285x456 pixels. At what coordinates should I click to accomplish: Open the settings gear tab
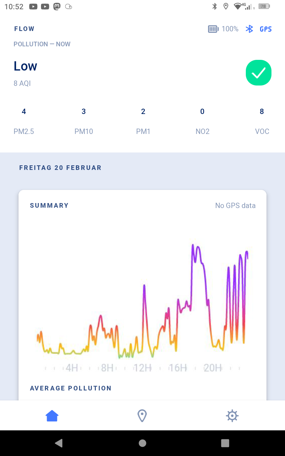[x=232, y=415]
